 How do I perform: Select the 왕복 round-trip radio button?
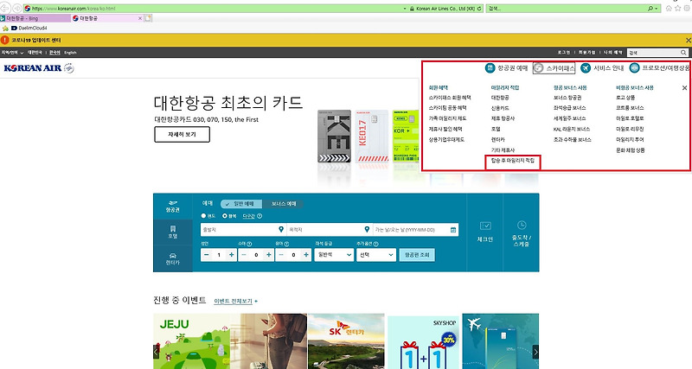pos(225,216)
